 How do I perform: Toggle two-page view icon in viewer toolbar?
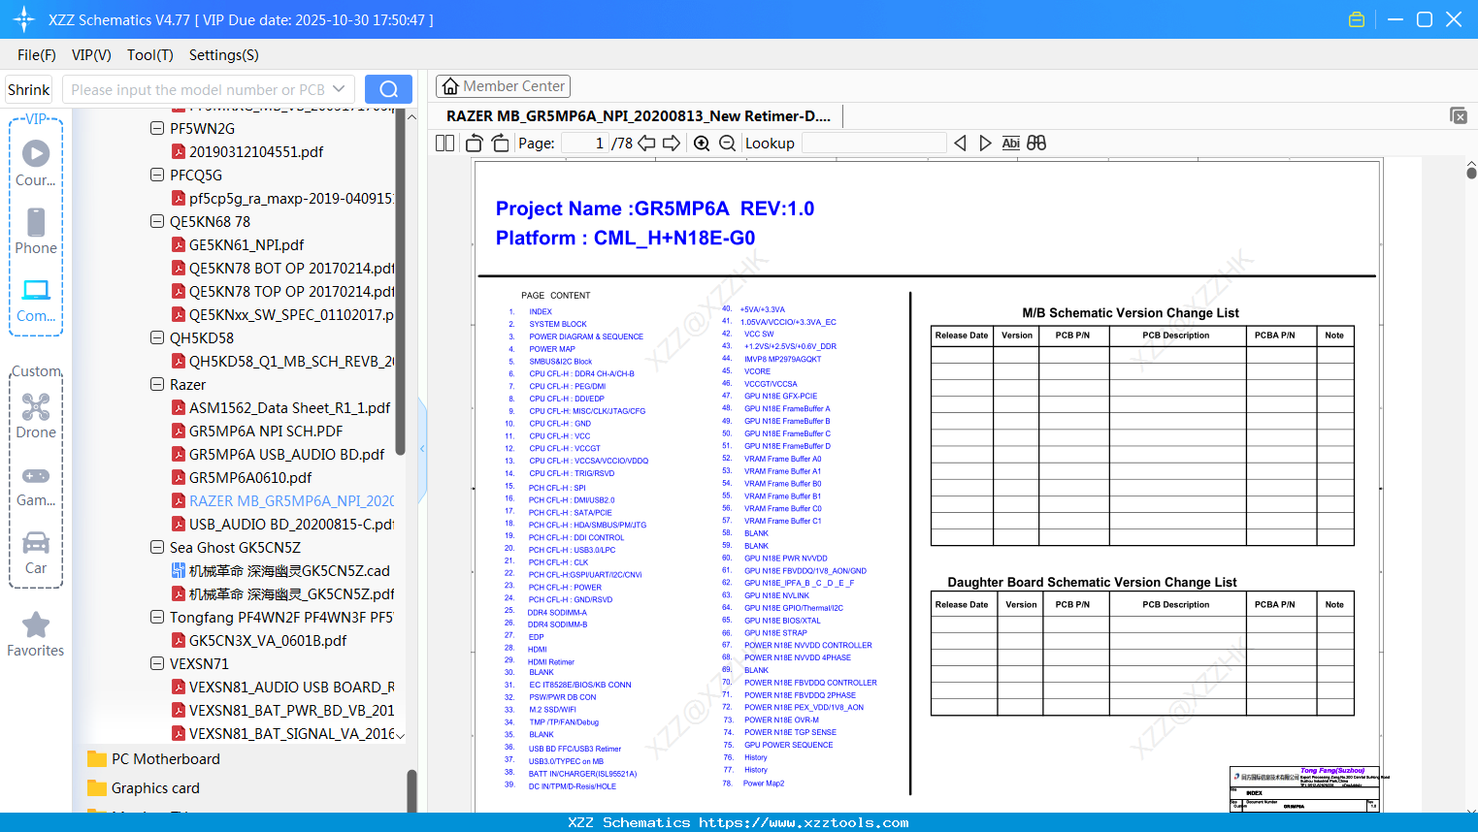(x=445, y=143)
